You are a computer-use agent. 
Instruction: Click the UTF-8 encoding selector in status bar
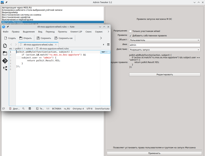coord(89,109)
